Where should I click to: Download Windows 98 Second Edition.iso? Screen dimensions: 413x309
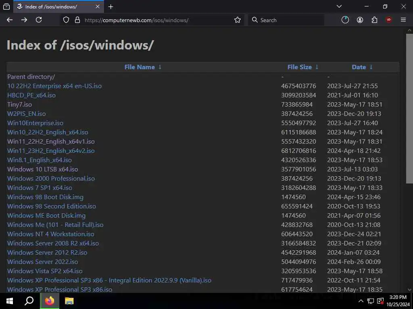[x=51, y=206]
